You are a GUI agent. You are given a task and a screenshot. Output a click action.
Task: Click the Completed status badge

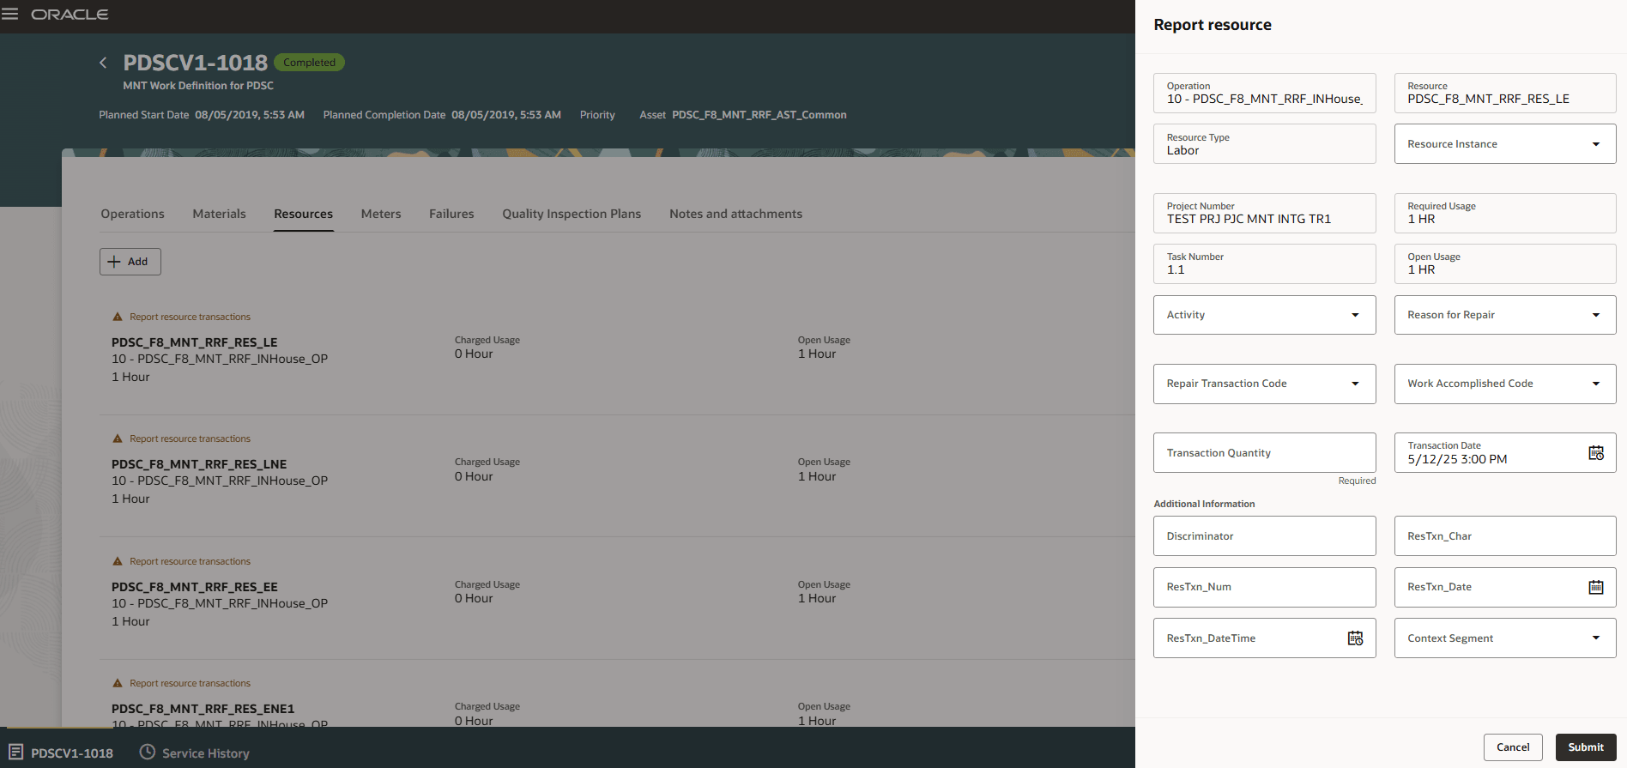pos(309,63)
